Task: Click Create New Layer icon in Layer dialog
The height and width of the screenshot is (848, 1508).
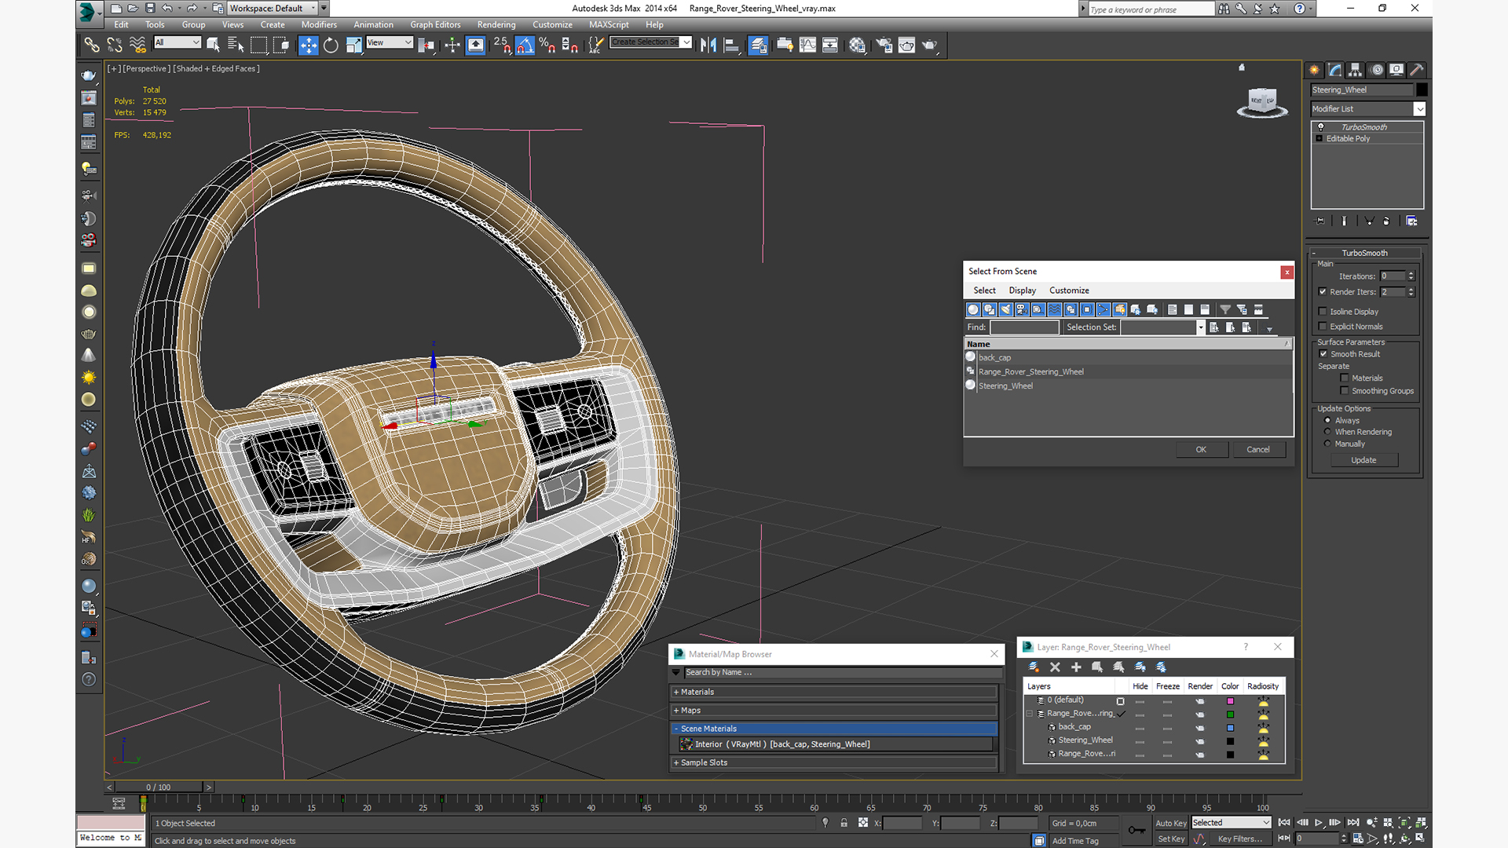Action: [x=1034, y=667]
